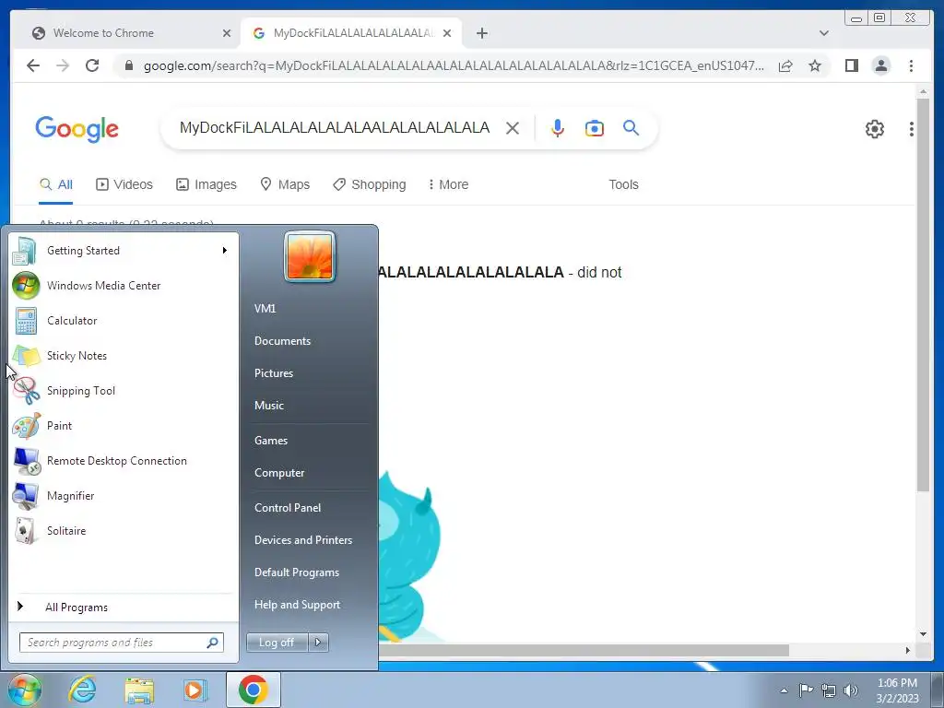
Task: Open Internet Explorer from the taskbar
Action: (x=82, y=690)
